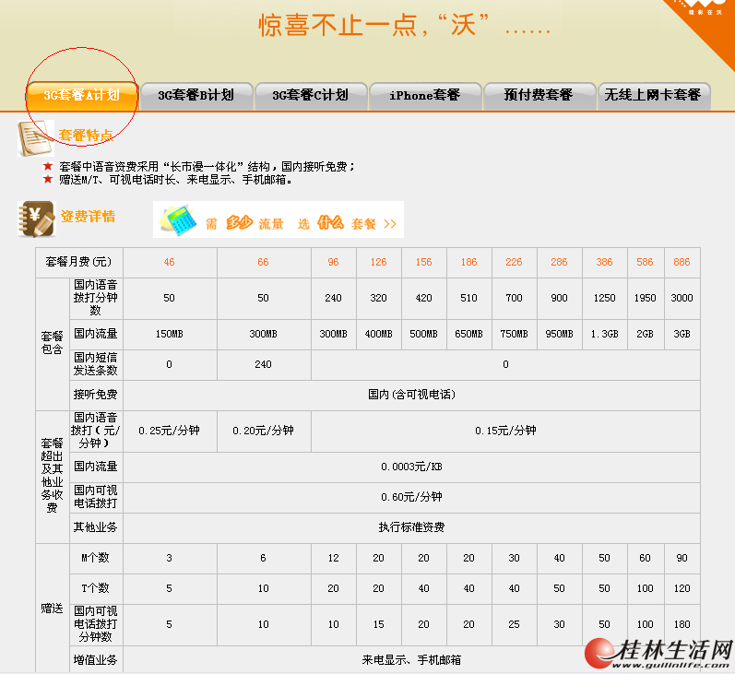Click the 其他业务 row label
Viewport: 735px width, 674px height.
tap(96, 527)
